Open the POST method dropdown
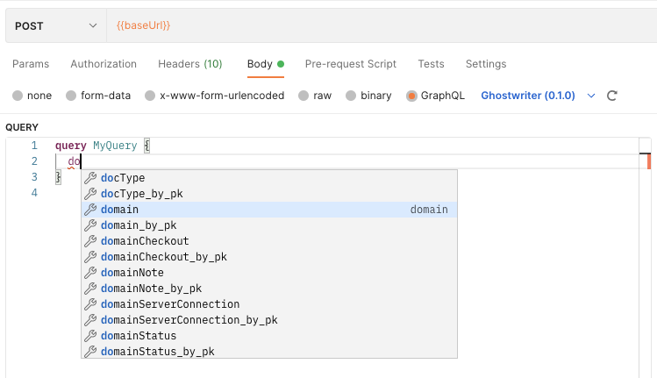 56,26
